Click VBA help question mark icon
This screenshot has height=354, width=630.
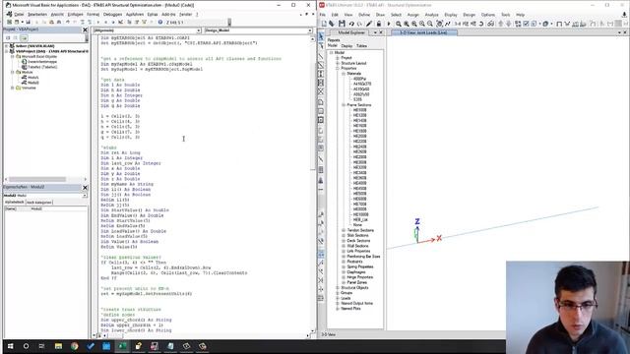pos(159,22)
